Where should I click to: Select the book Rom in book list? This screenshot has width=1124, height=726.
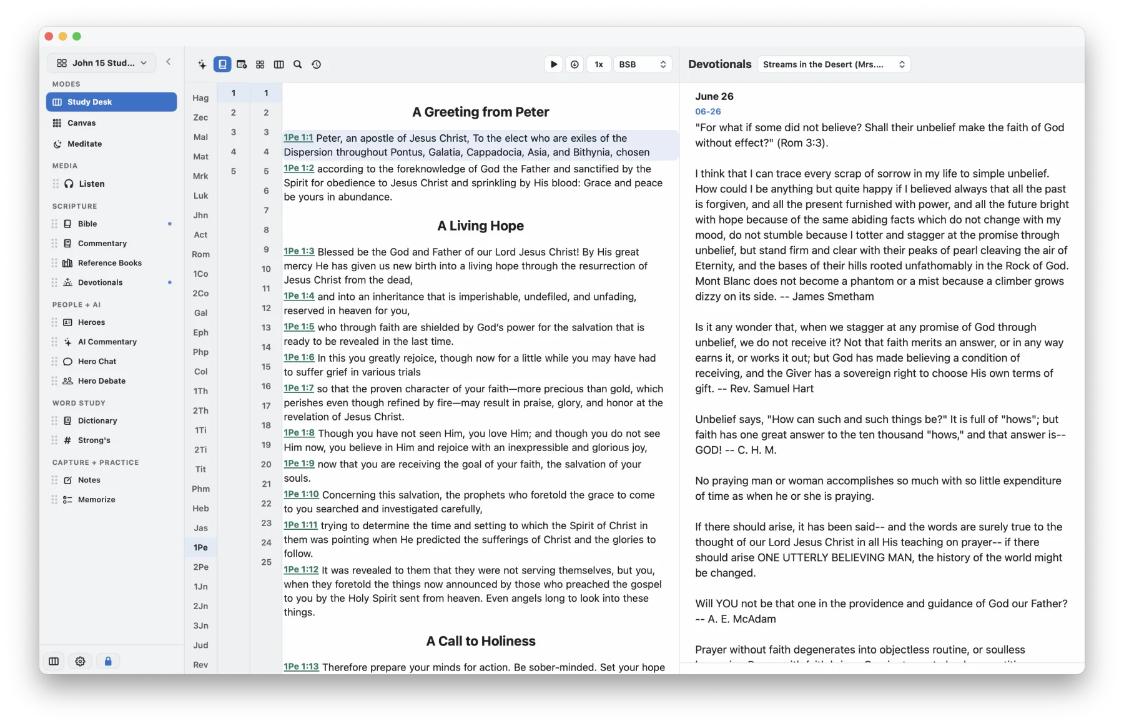click(x=200, y=254)
